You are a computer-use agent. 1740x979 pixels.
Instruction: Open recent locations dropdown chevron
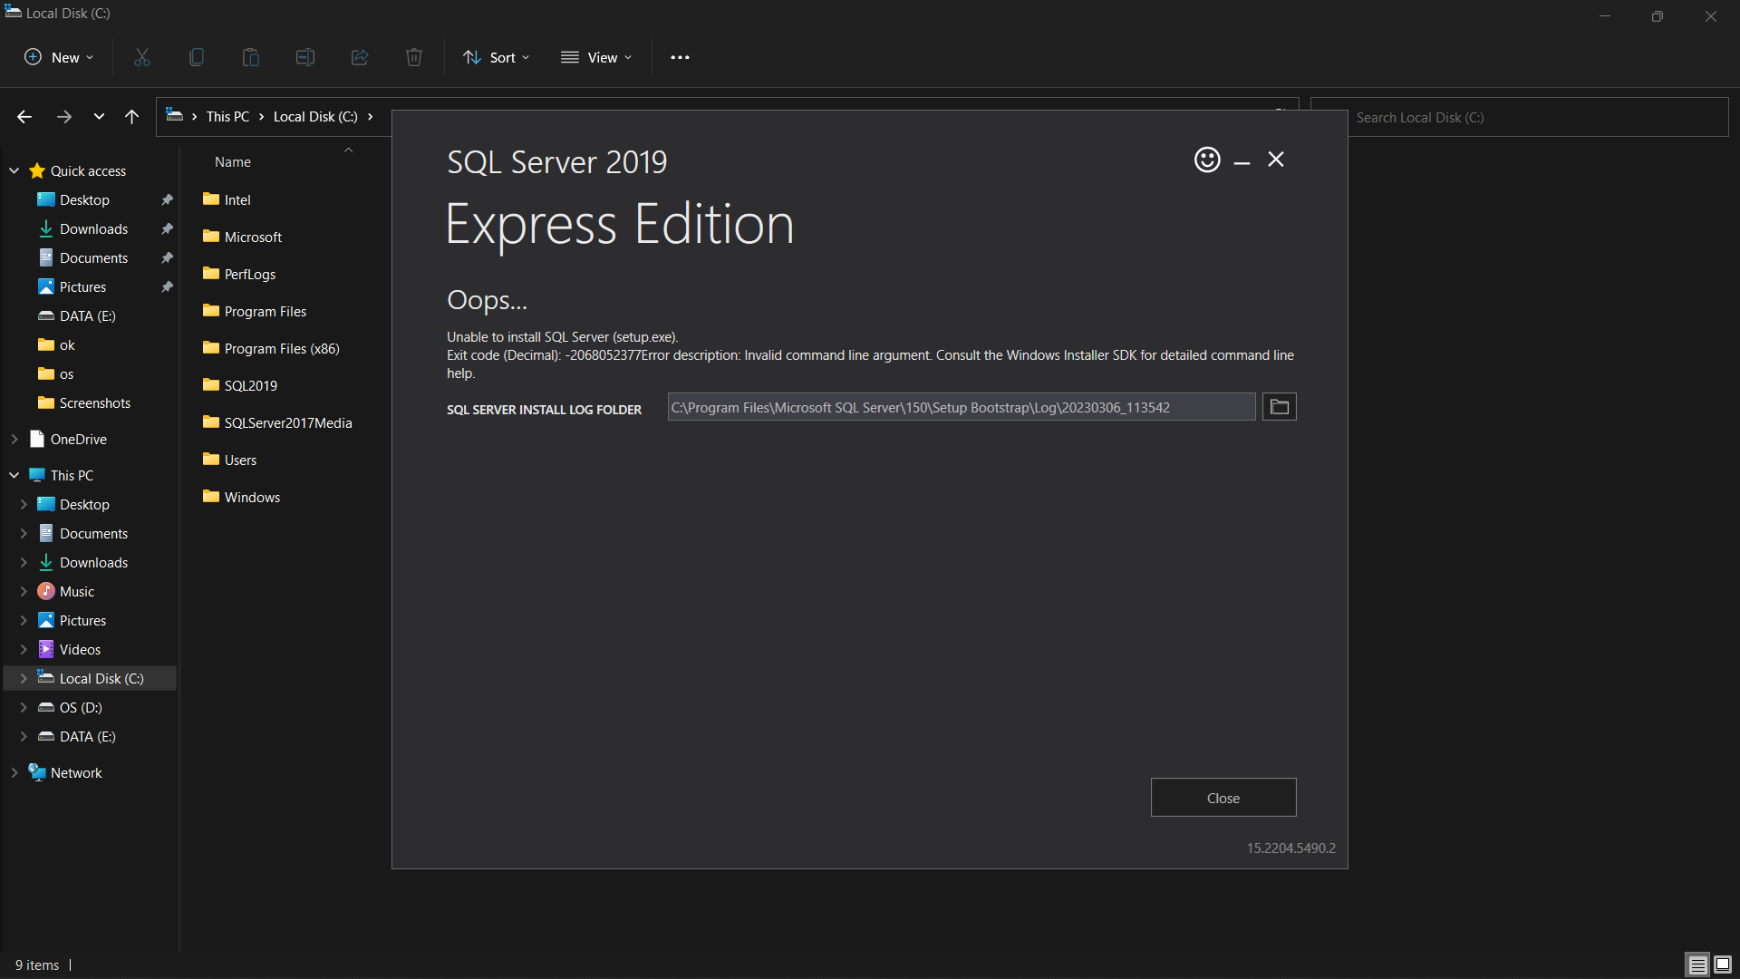[x=99, y=117]
